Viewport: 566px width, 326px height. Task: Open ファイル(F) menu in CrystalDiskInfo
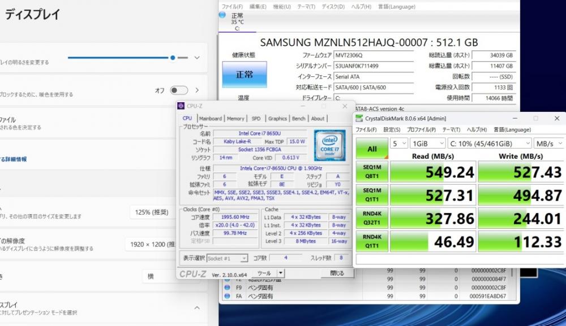coord(232,6)
